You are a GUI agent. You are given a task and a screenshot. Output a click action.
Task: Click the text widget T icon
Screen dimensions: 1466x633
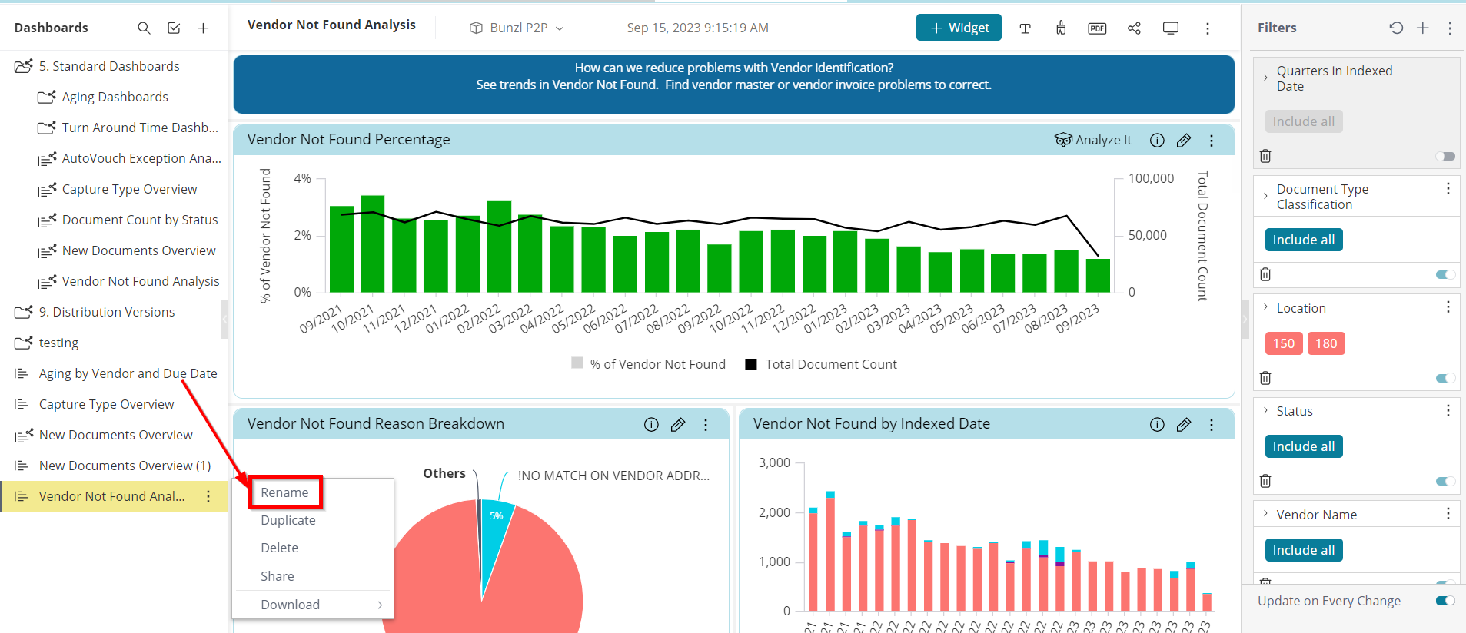point(1025,28)
